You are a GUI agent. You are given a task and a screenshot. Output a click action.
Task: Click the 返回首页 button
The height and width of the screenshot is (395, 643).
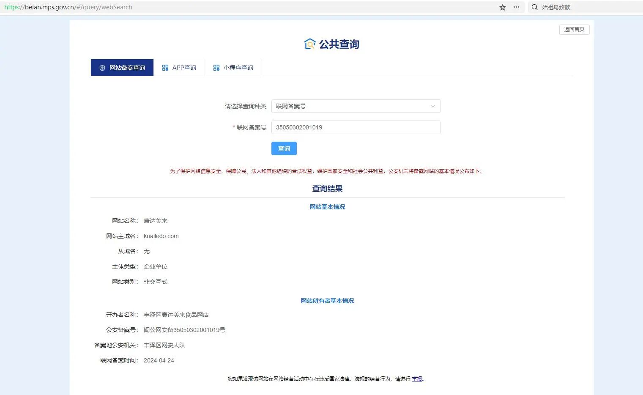pos(574,29)
